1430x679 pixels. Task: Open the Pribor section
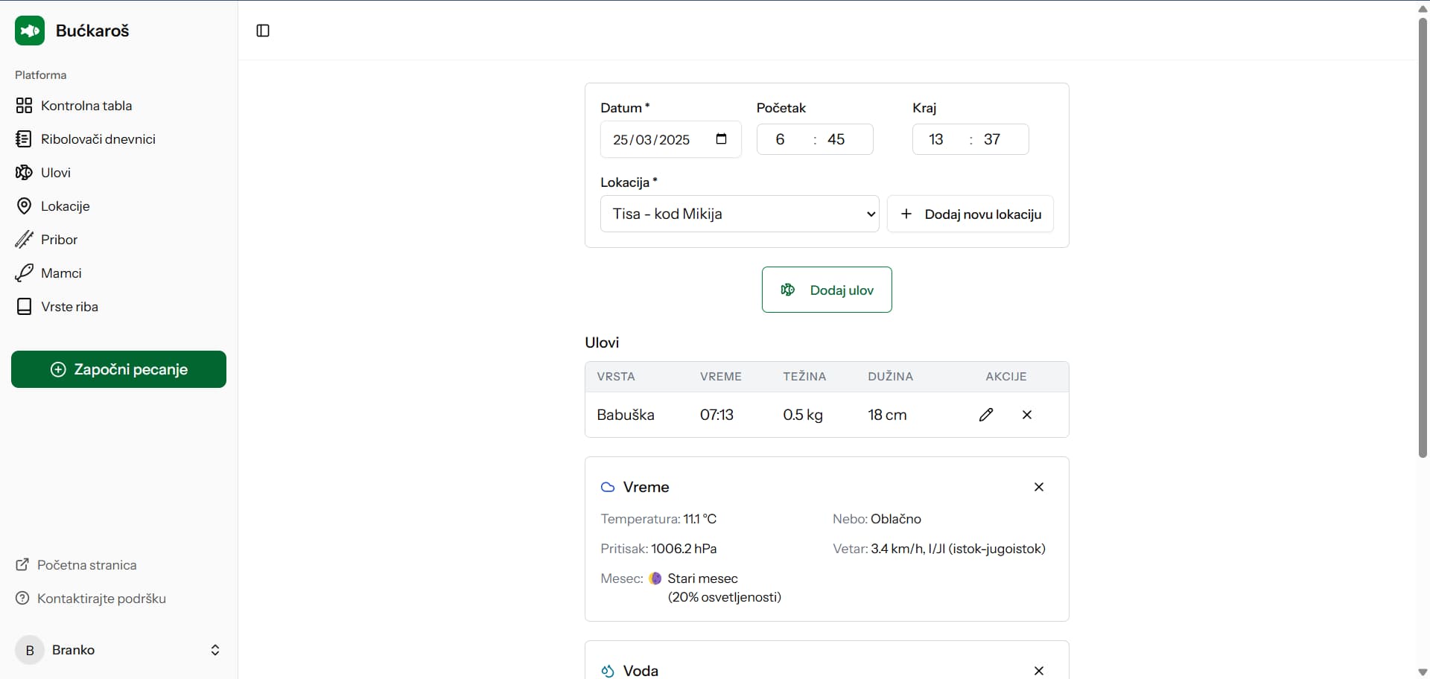click(59, 240)
